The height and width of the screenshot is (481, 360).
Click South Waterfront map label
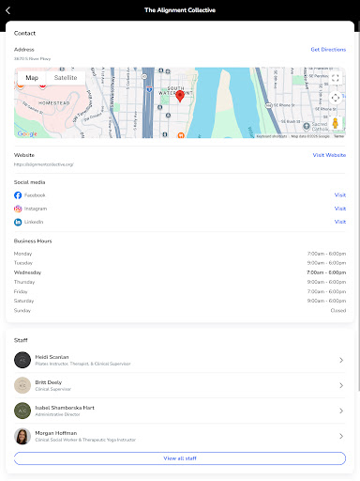click(175, 91)
